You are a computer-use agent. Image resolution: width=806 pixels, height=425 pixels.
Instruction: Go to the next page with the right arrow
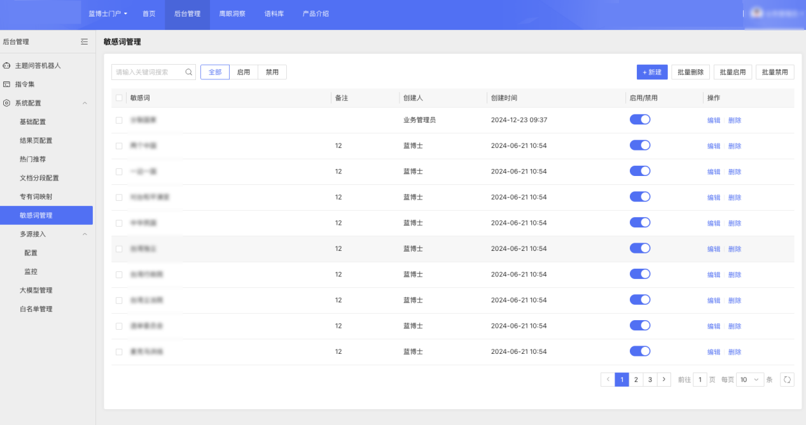pyautogui.click(x=664, y=380)
